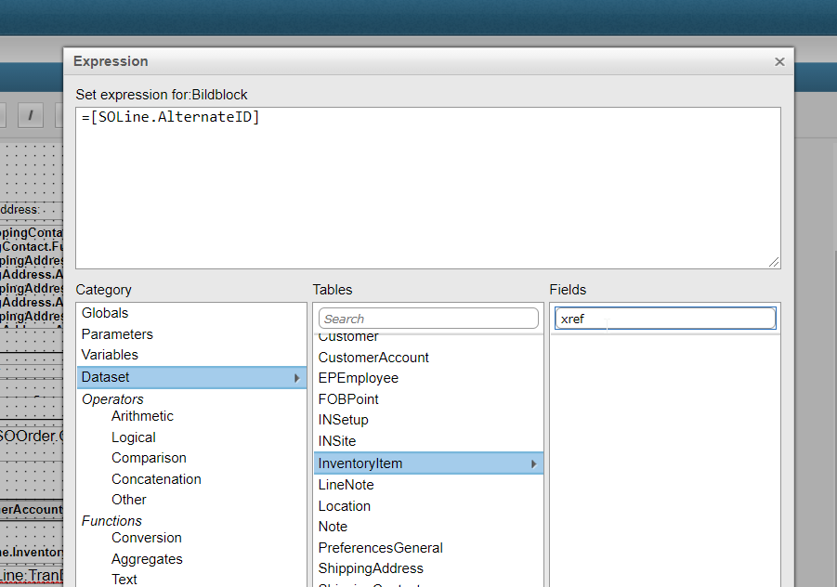
Task: Choose CustomerAccount table
Action: pyautogui.click(x=373, y=358)
